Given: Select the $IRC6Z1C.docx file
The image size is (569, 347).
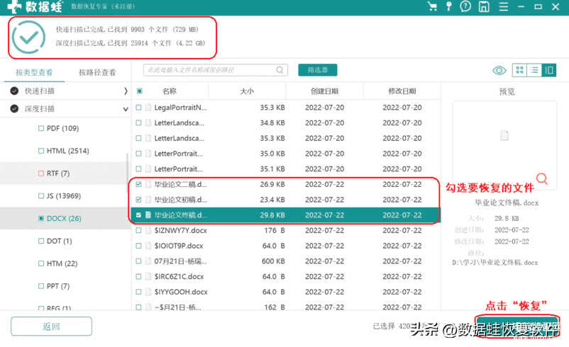Looking at the screenshot, I should pos(179,276).
